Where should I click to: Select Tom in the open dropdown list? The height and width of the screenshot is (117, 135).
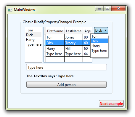tap(99, 36)
